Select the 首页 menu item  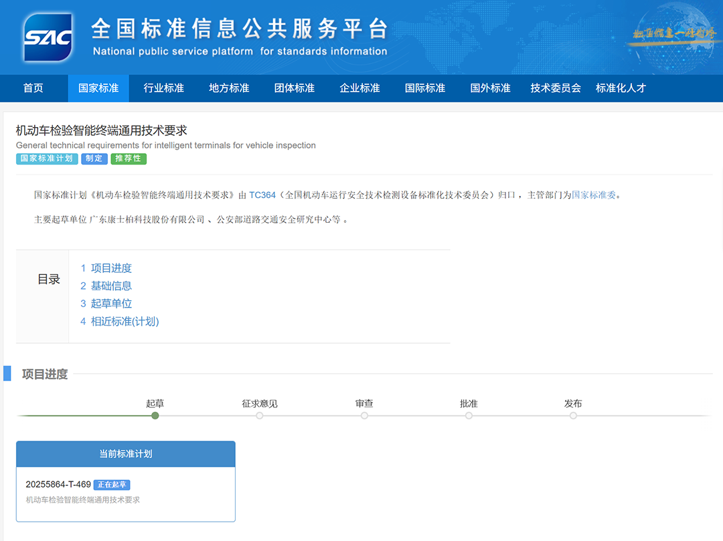tap(33, 88)
